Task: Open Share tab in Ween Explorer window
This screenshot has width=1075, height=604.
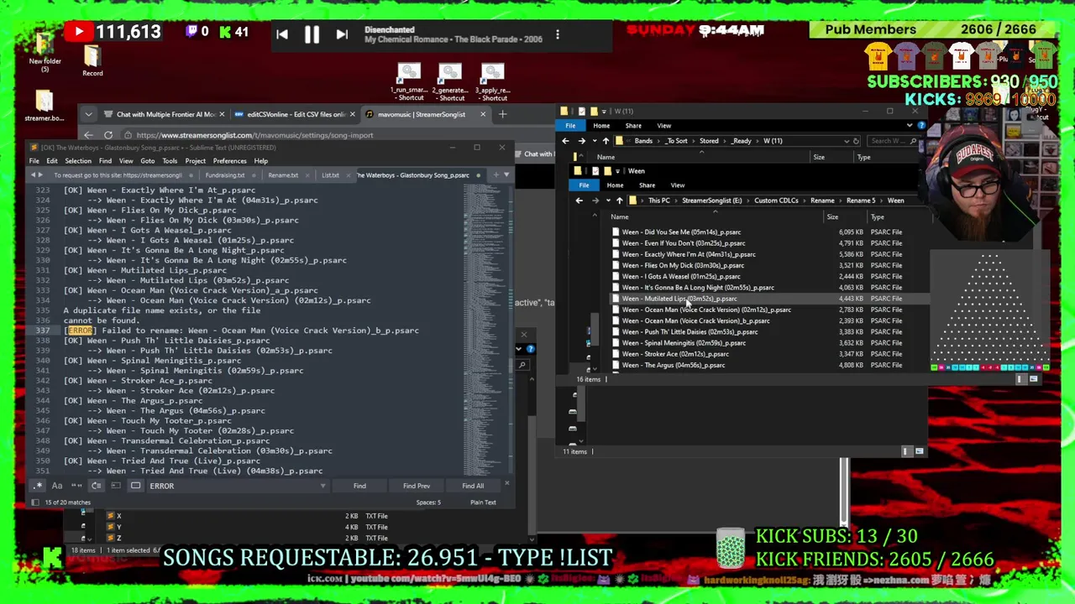Action: tap(647, 185)
